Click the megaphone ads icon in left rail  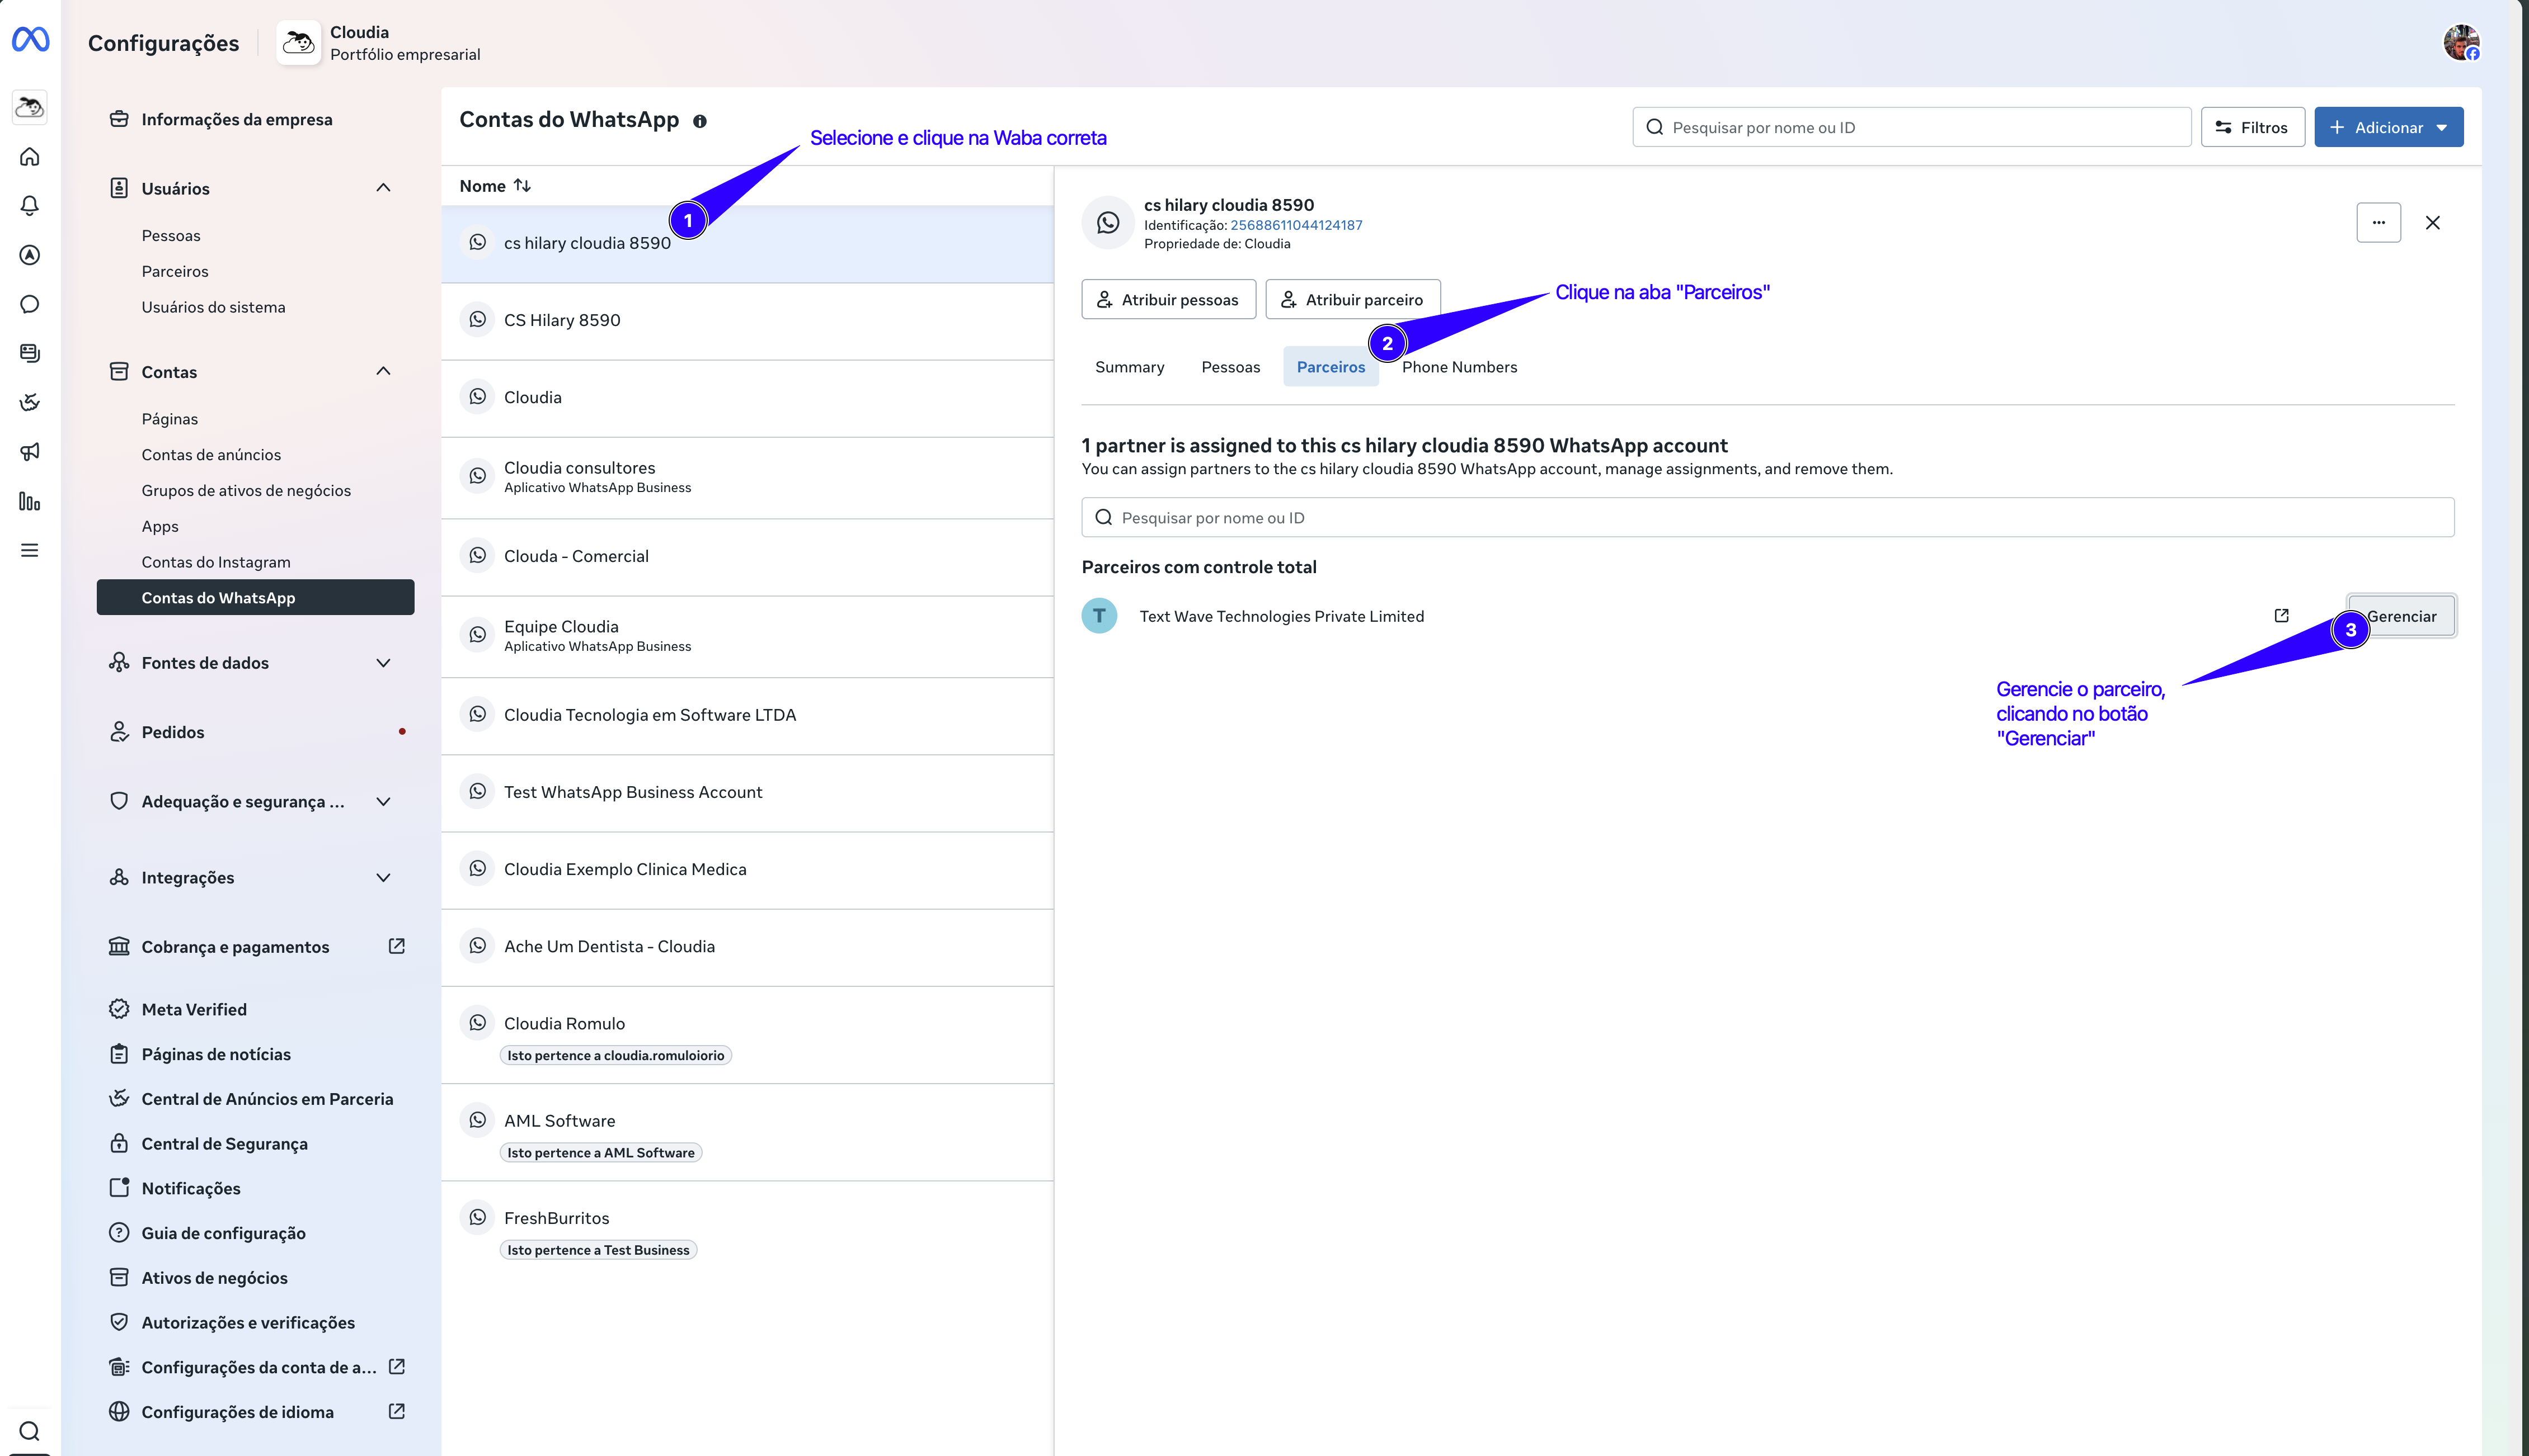tap(30, 452)
